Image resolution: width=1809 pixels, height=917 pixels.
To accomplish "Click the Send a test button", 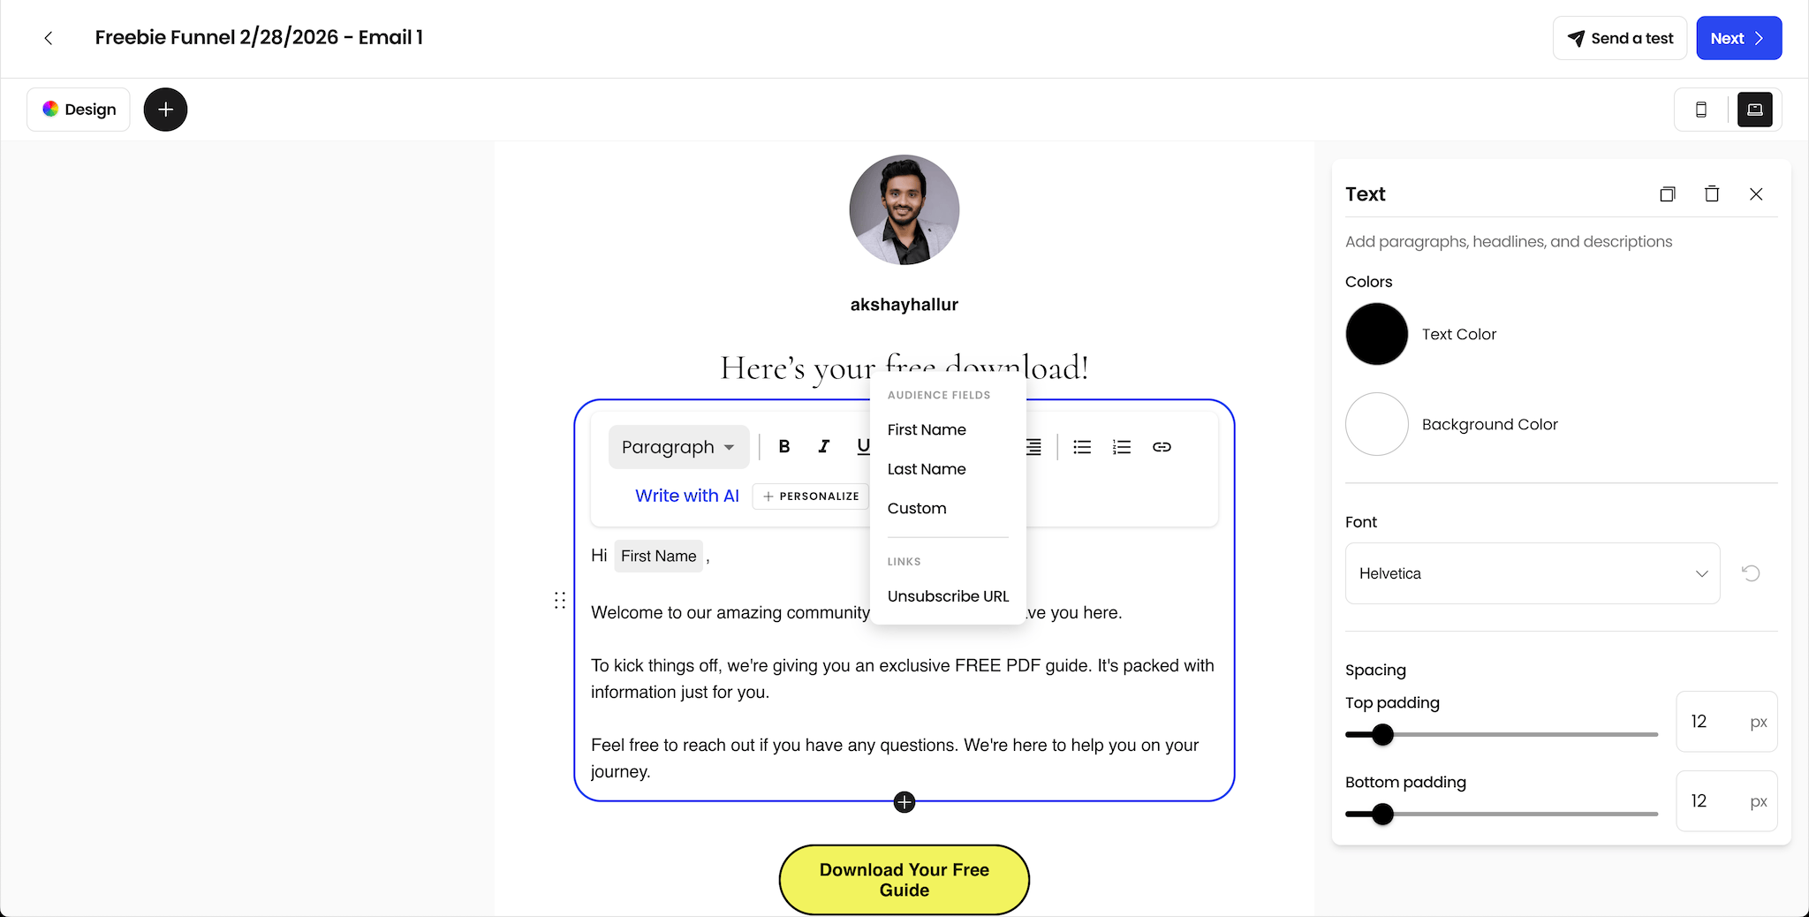I will point(1620,38).
